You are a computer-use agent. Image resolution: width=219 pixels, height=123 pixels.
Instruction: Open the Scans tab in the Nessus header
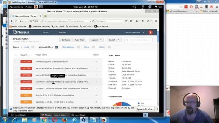point(46,32)
